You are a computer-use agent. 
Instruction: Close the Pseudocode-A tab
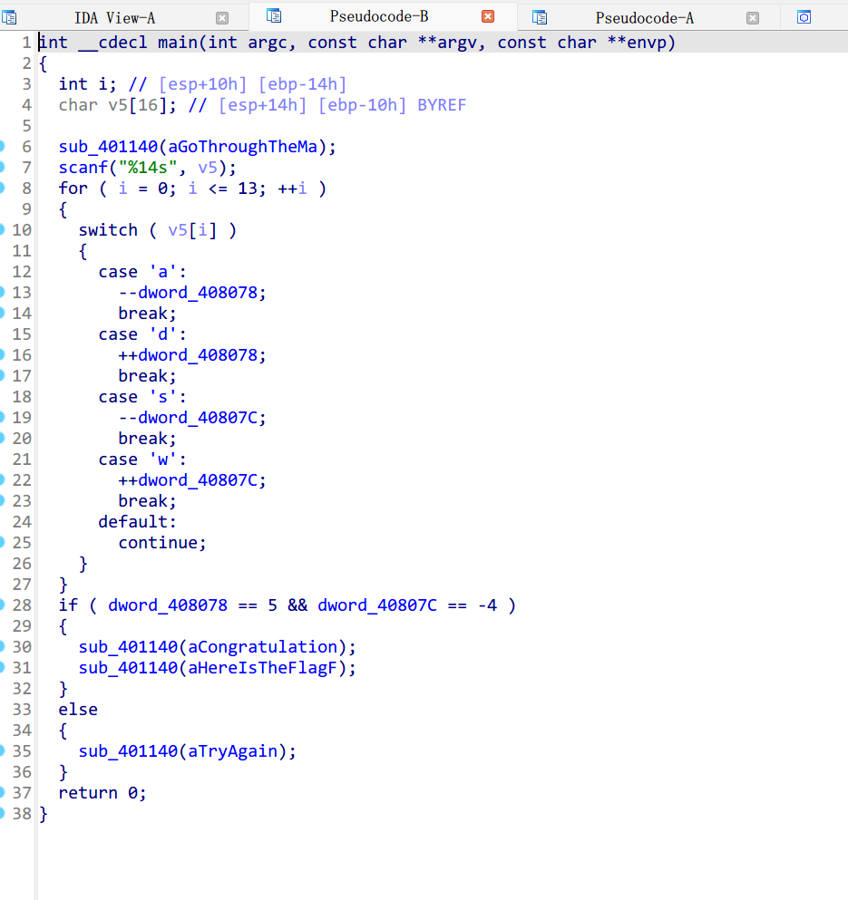coord(753,18)
